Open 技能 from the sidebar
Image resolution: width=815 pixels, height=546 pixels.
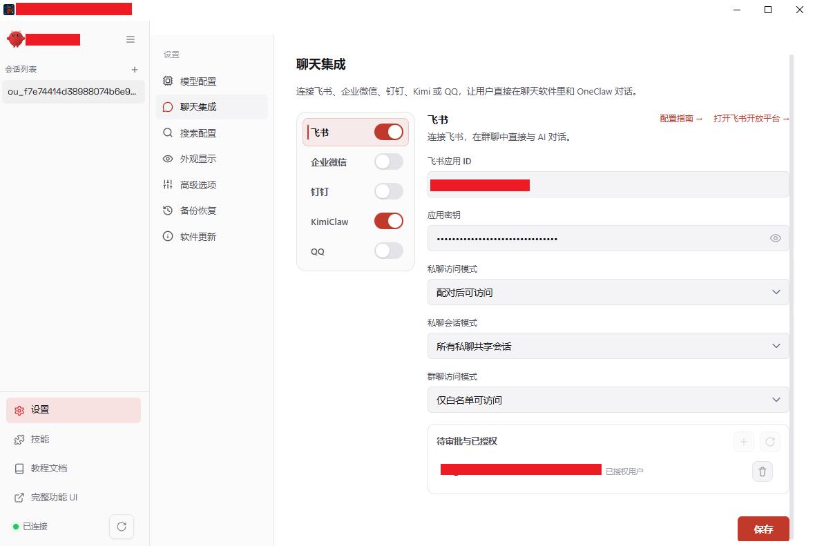tap(40, 439)
